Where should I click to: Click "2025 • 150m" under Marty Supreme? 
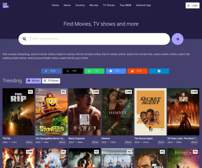pyautogui.click(x=76, y=142)
